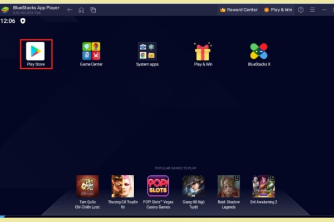334x222 pixels.
Task: Open Play & Win in top bar
Action: 278,10
